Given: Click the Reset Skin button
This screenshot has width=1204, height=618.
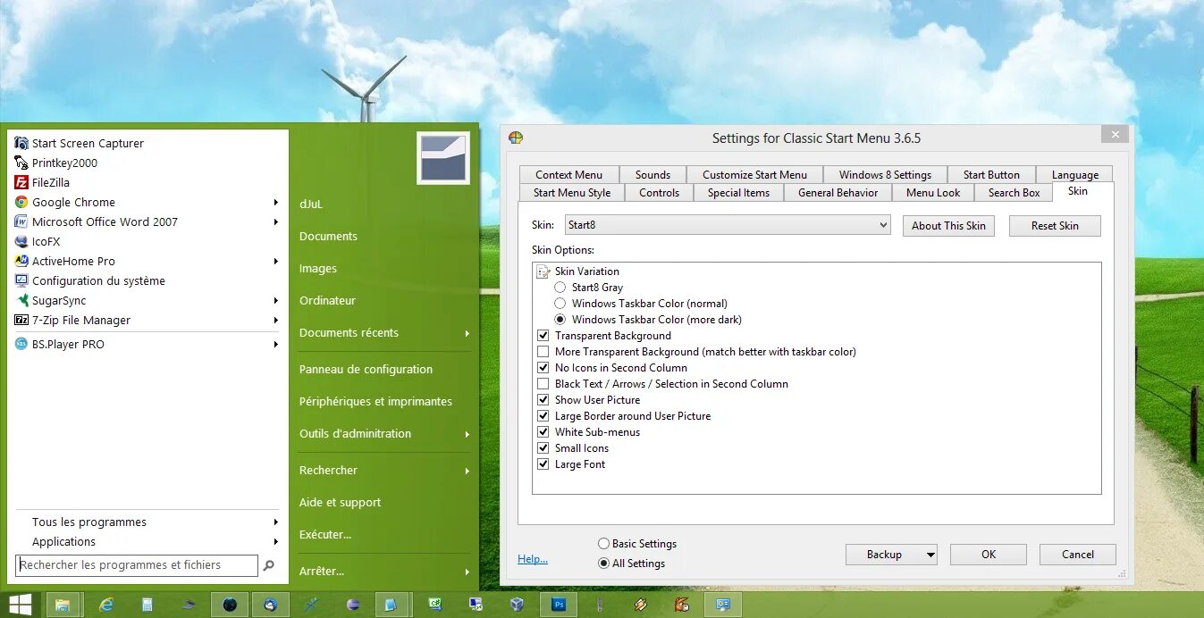Looking at the screenshot, I should pyautogui.click(x=1055, y=226).
